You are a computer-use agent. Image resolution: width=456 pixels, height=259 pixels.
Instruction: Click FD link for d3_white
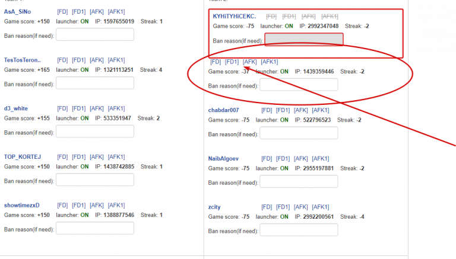pyautogui.click(x=62, y=108)
